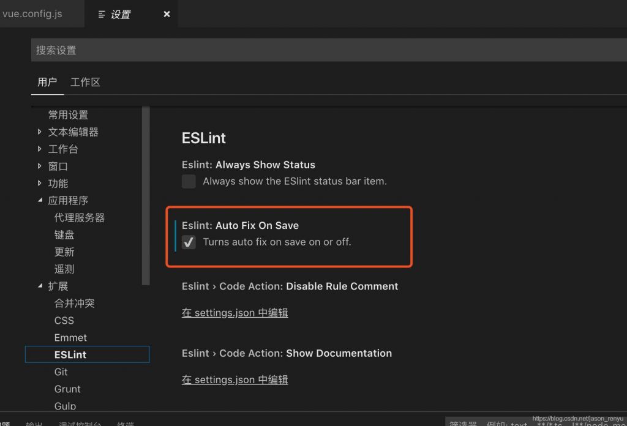Select the 用户 settings scope tab
Image resolution: width=627 pixels, height=426 pixels.
(47, 82)
